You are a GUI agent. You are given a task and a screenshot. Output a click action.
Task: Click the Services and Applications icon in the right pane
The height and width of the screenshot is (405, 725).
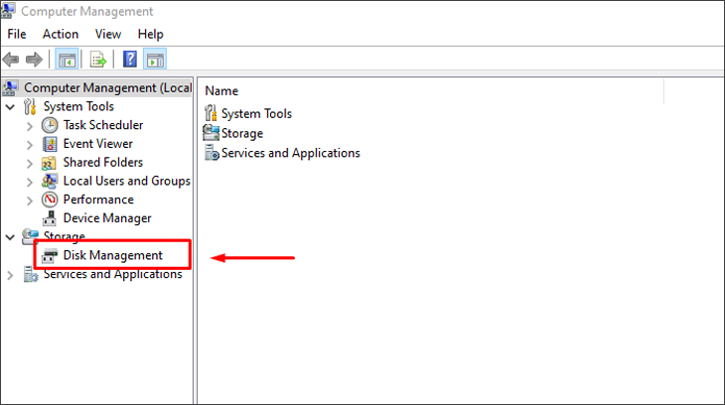(212, 153)
